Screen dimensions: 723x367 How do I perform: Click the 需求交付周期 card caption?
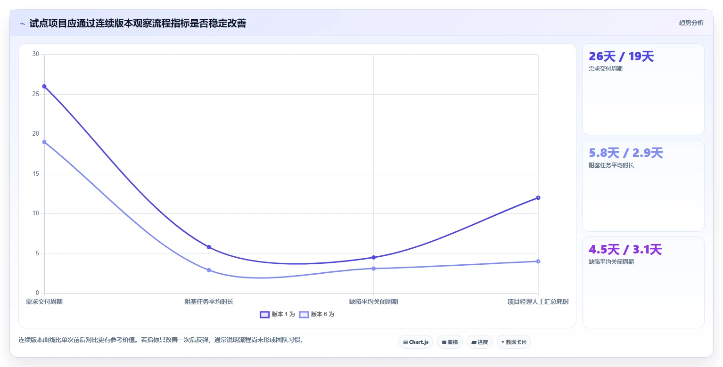606,69
